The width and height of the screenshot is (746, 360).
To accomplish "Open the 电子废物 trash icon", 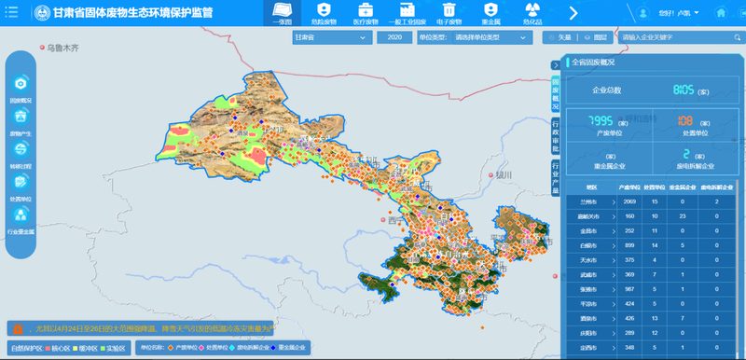I will tap(449, 10).
